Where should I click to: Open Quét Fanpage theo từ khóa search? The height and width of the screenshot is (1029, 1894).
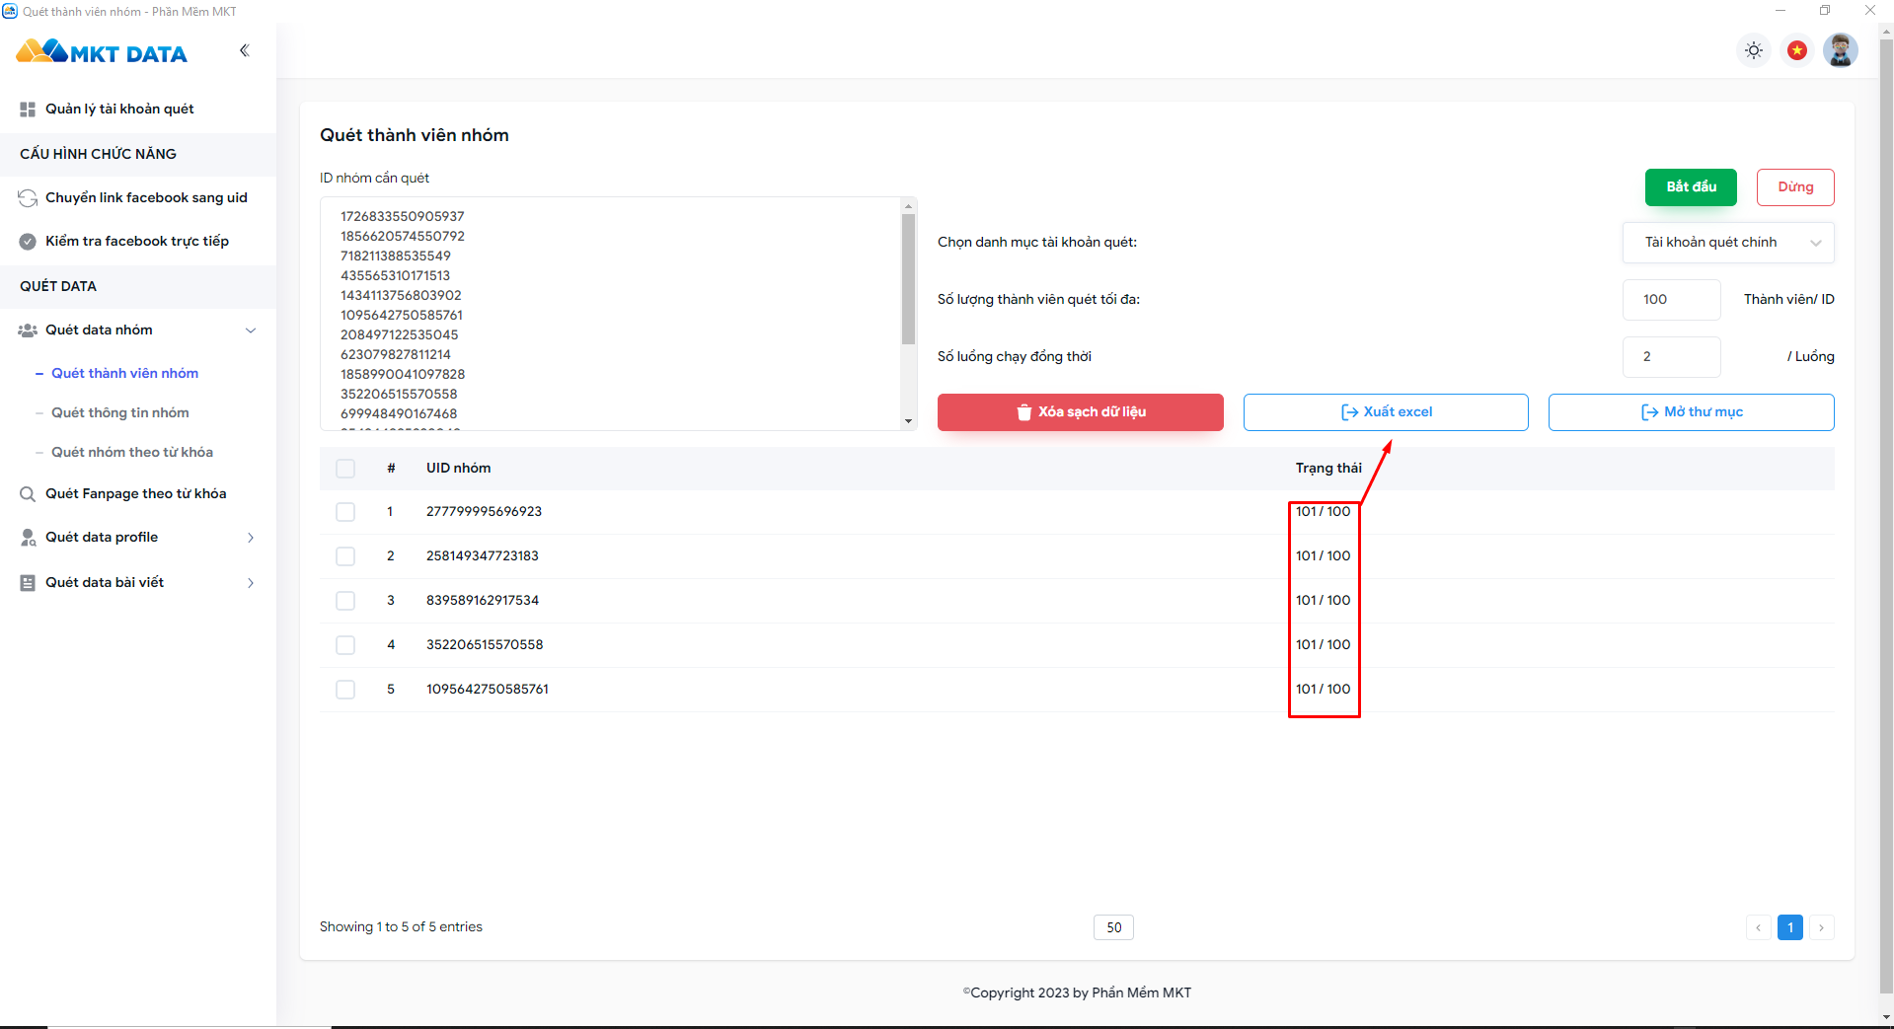(136, 493)
